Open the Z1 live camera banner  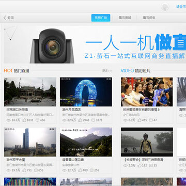point(95,44)
